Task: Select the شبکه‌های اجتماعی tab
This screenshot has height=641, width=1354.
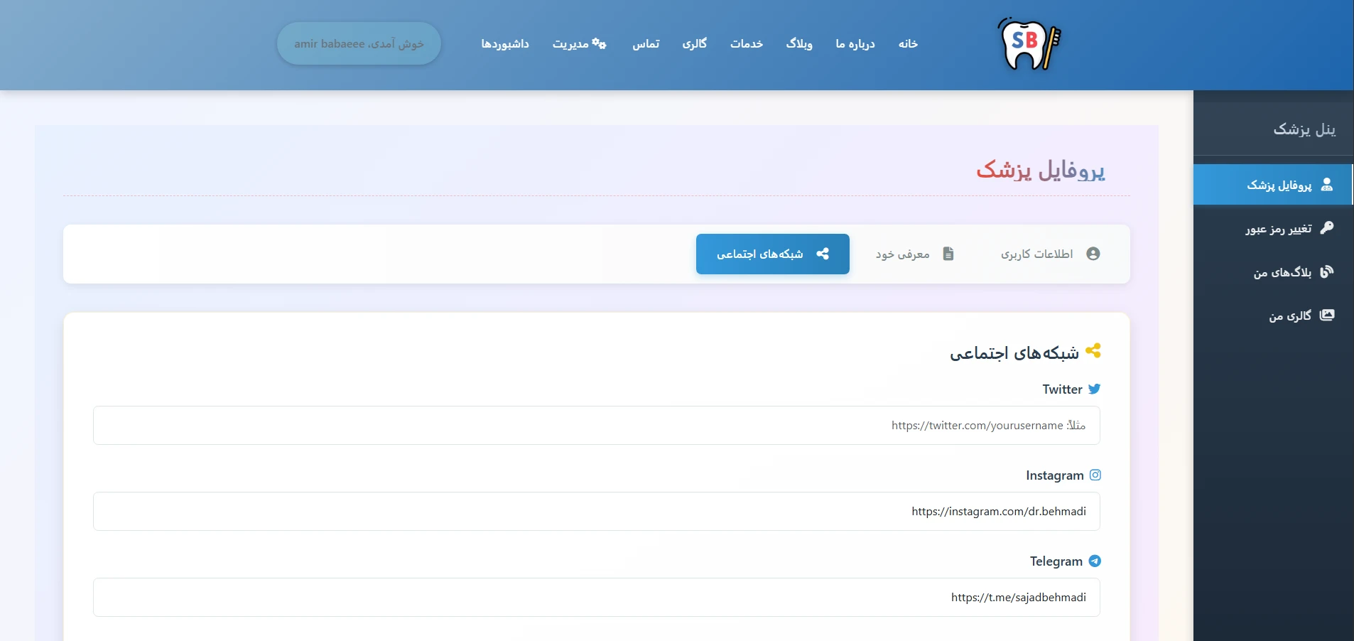Action: [772, 254]
